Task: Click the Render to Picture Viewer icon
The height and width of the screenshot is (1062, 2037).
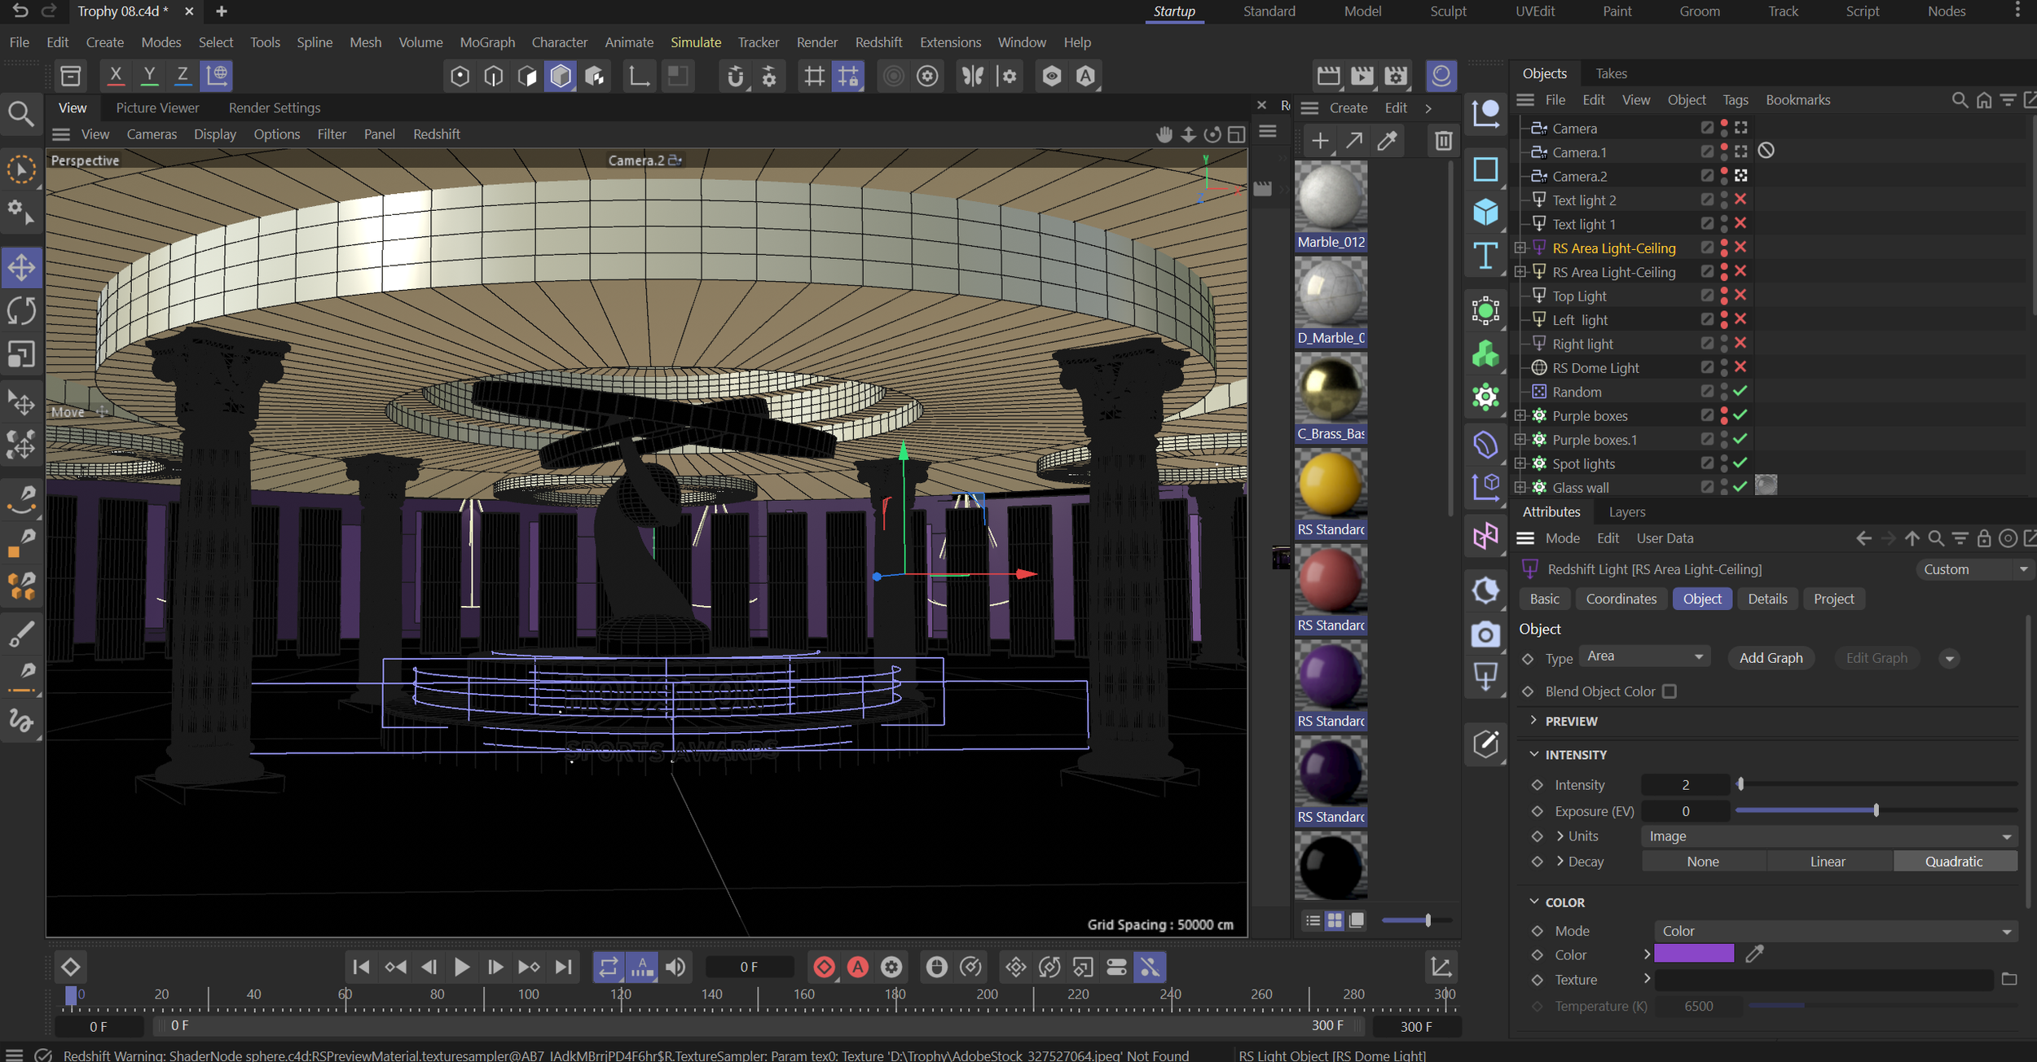Action: pos(1362,76)
